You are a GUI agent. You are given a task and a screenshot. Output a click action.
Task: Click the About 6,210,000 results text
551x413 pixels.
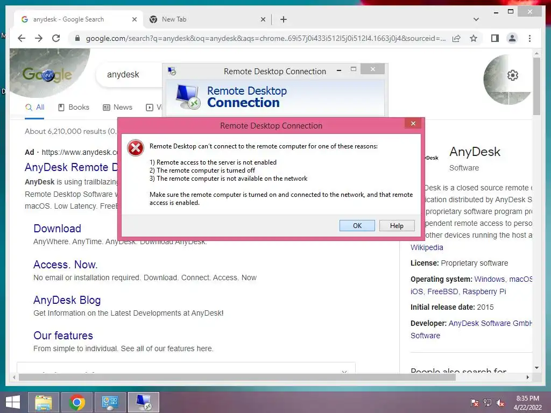(70, 131)
